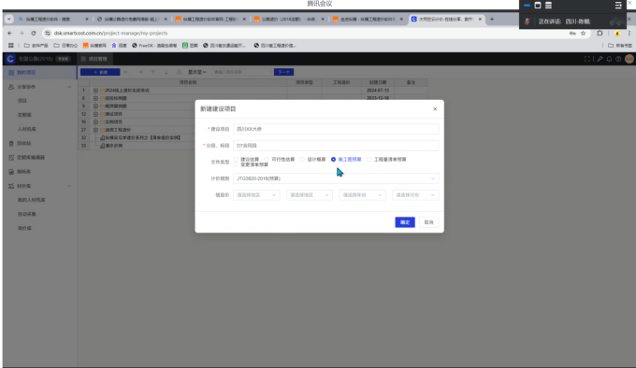Close the 新建建设项目 dialog with X

point(435,109)
